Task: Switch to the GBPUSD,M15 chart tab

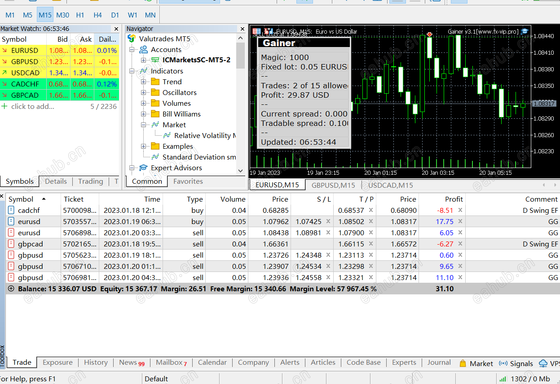Action: pyautogui.click(x=333, y=185)
